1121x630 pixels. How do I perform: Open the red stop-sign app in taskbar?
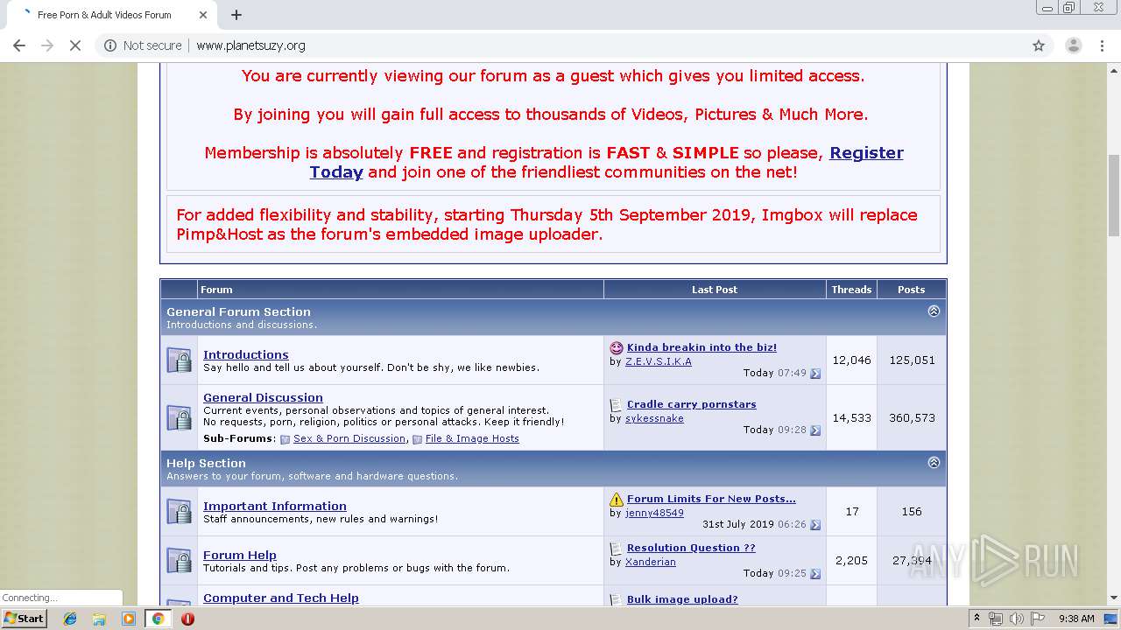(x=187, y=619)
